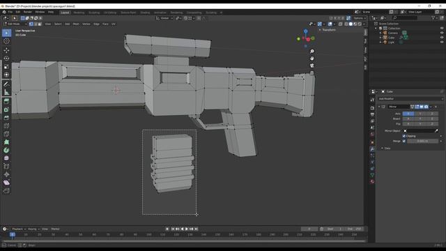Select the Spin tool
The height and width of the screenshot is (251, 446).
coord(6,150)
